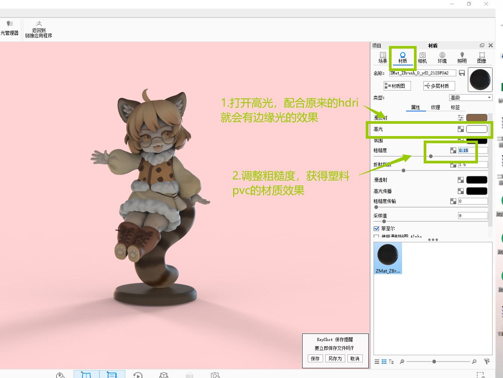This screenshot has height=378, width=503.
Task: Click the 多层材质 button
Action: [439, 86]
